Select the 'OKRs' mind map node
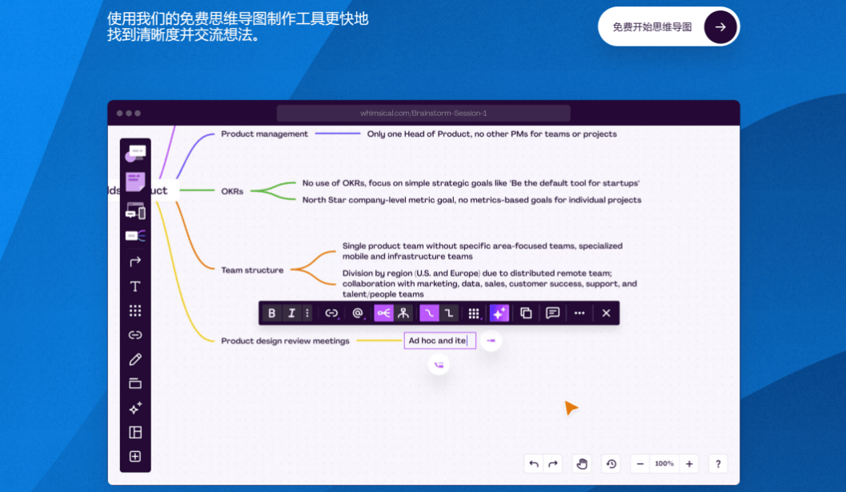This screenshot has height=492, width=846. tap(232, 191)
